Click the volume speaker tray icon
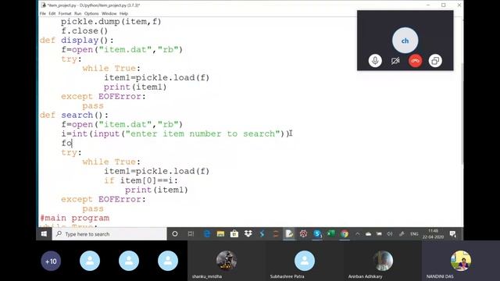The image size is (500, 281). [x=390, y=234]
